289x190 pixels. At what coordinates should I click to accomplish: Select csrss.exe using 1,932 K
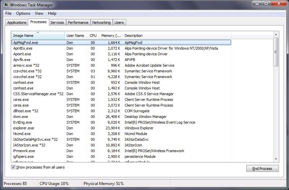point(121,100)
